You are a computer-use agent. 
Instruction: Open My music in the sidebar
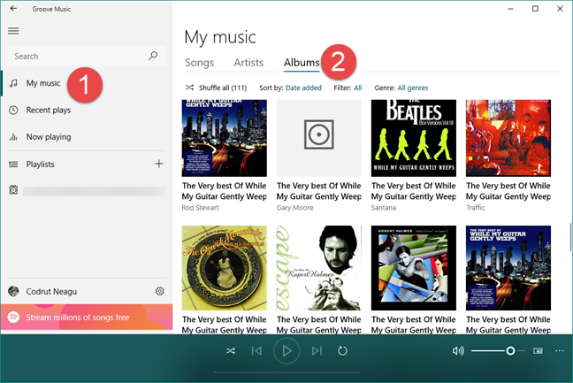point(43,83)
